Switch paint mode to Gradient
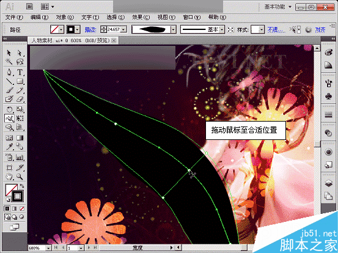 click(15, 208)
